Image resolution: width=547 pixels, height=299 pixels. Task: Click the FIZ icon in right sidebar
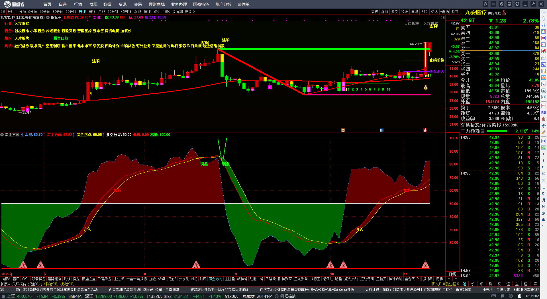(x=544, y=84)
